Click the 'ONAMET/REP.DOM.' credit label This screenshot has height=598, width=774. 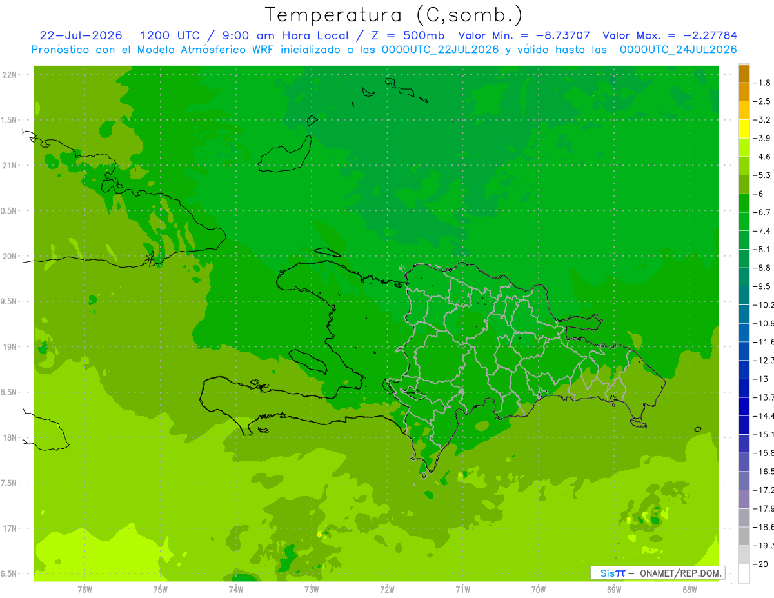[681, 573]
